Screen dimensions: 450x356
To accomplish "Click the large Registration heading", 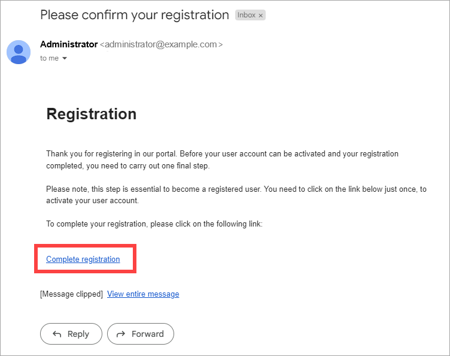I will click(92, 114).
